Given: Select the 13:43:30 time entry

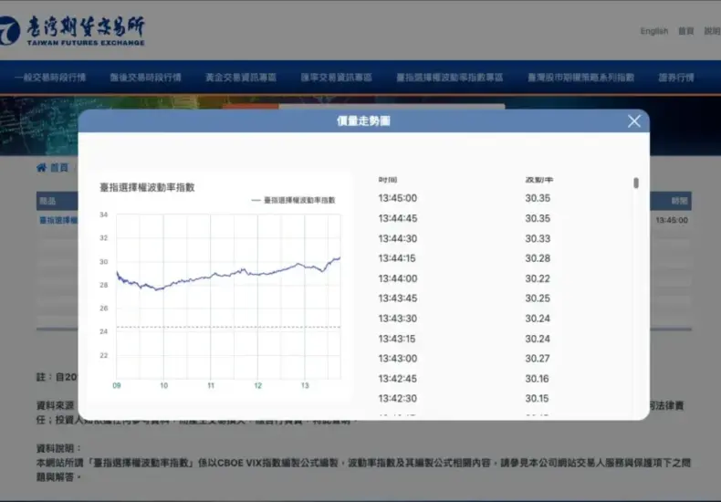Looking at the screenshot, I should coord(398,319).
